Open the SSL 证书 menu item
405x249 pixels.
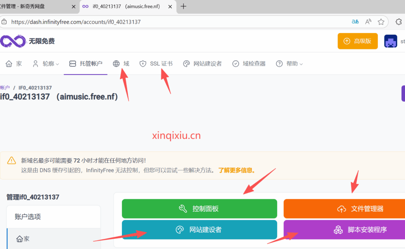(x=156, y=64)
